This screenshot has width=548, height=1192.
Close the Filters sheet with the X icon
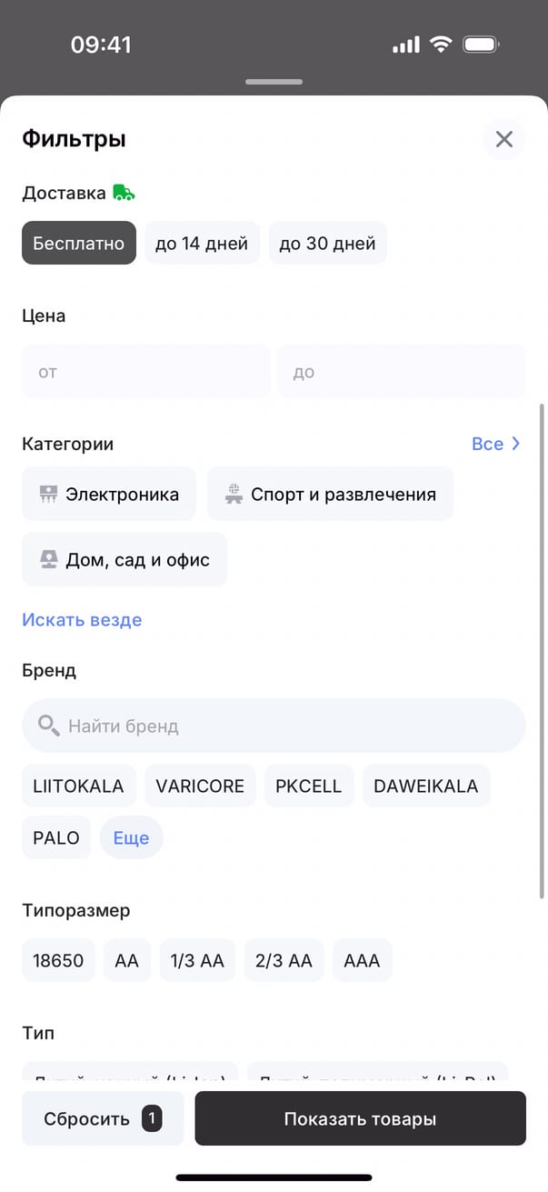pos(503,139)
